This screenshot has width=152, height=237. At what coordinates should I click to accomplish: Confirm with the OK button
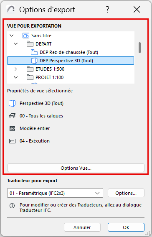pos(126,227)
